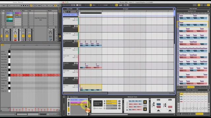Switch to the Favorites filter tab
Screen dimensions: 211x118
(x=203, y=87)
